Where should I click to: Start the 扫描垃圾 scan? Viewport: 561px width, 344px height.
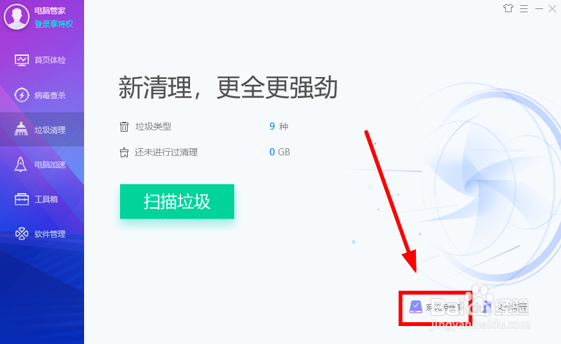[177, 202]
